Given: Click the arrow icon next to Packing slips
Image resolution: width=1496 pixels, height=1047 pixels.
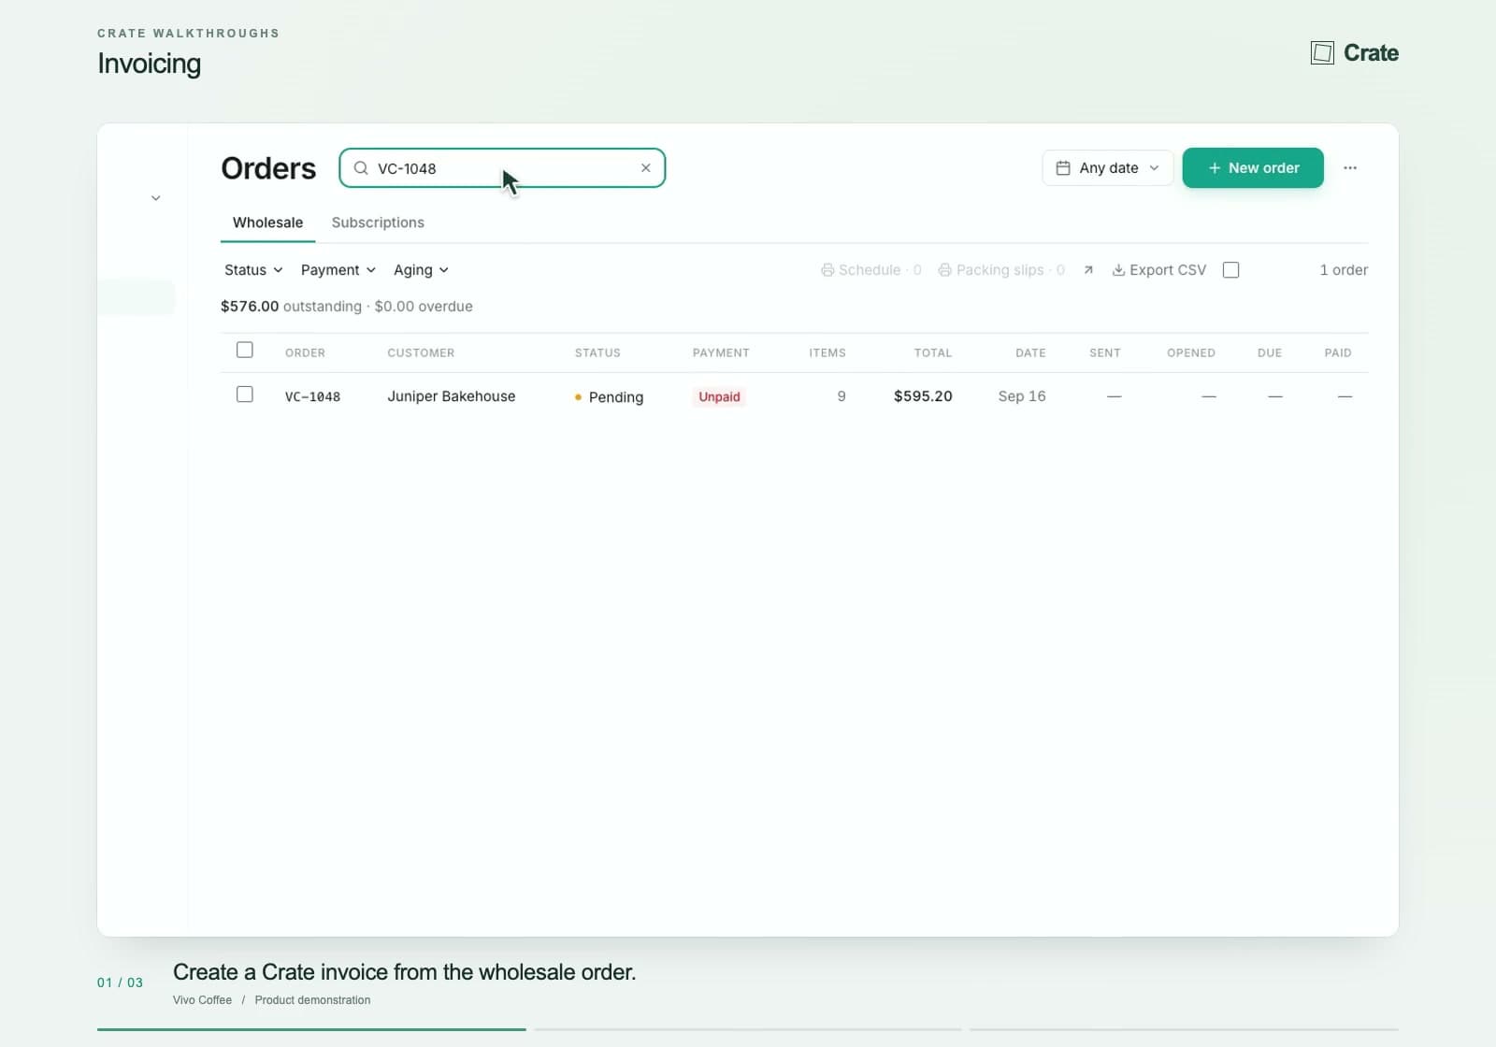Looking at the screenshot, I should [x=1088, y=270].
